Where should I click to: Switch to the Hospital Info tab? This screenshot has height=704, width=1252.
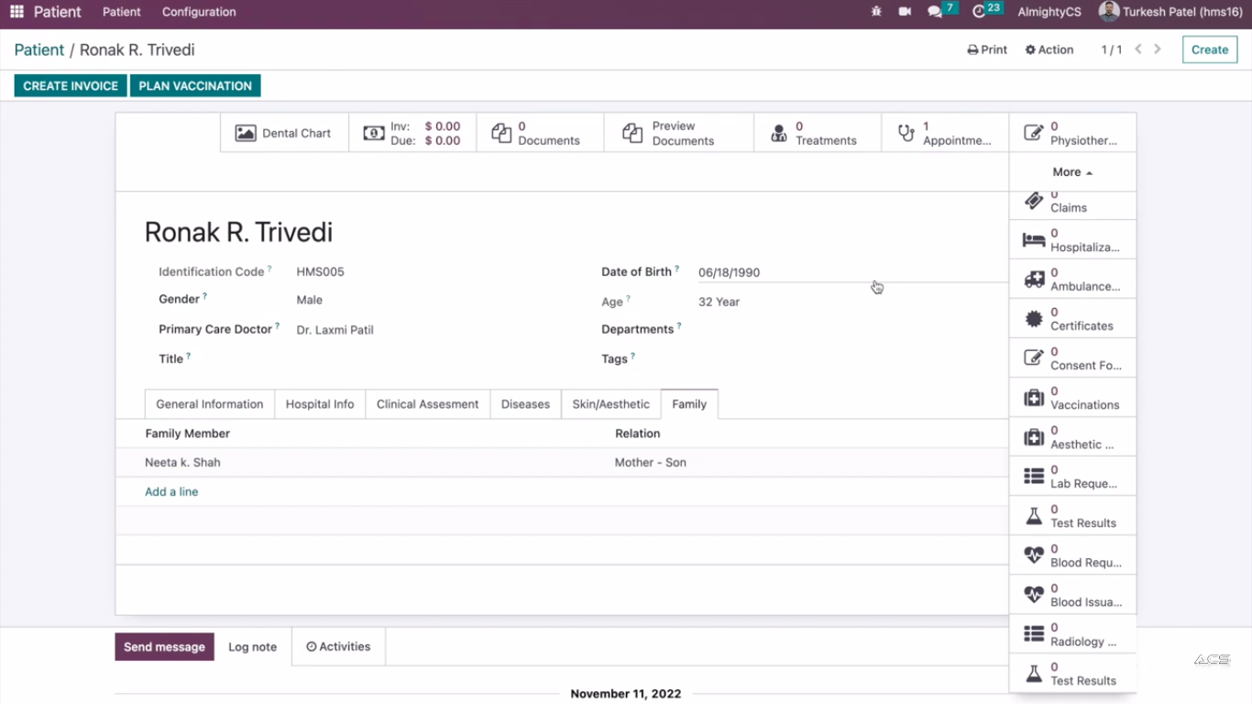click(x=320, y=404)
